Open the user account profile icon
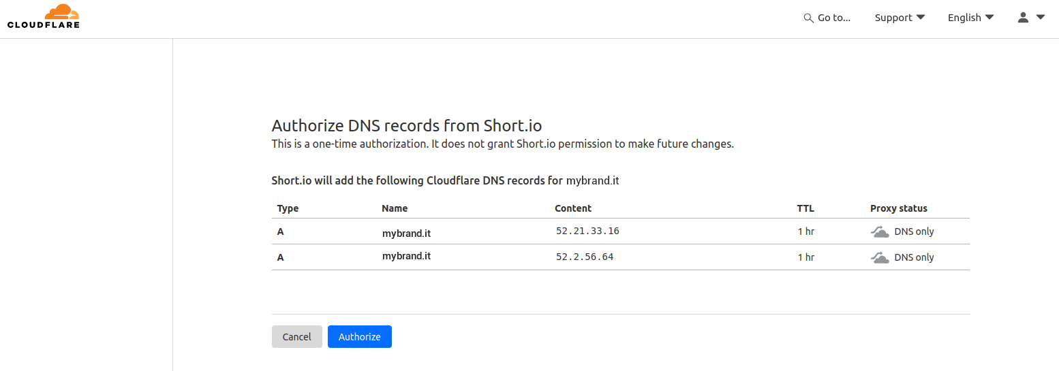 1023,18
